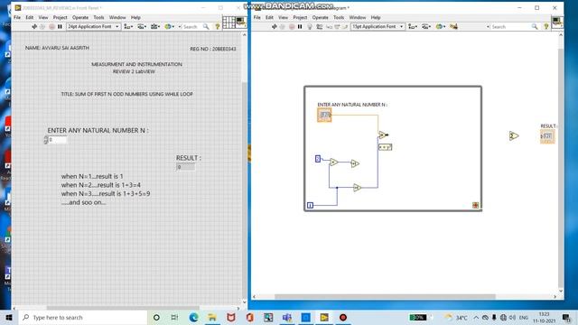The width and height of the screenshot is (578, 325).
Task: Click Run Continuously in the front panel toolbar
Action: tap(42, 26)
